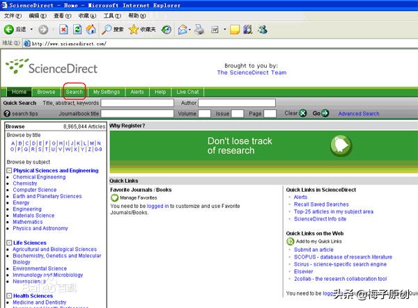
Task: Open the Submit an article link
Action: tap(313, 250)
